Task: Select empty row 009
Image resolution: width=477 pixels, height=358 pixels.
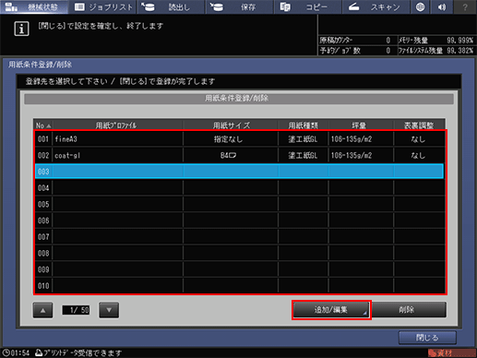Action: pyautogui.click(x=240, y=269)
